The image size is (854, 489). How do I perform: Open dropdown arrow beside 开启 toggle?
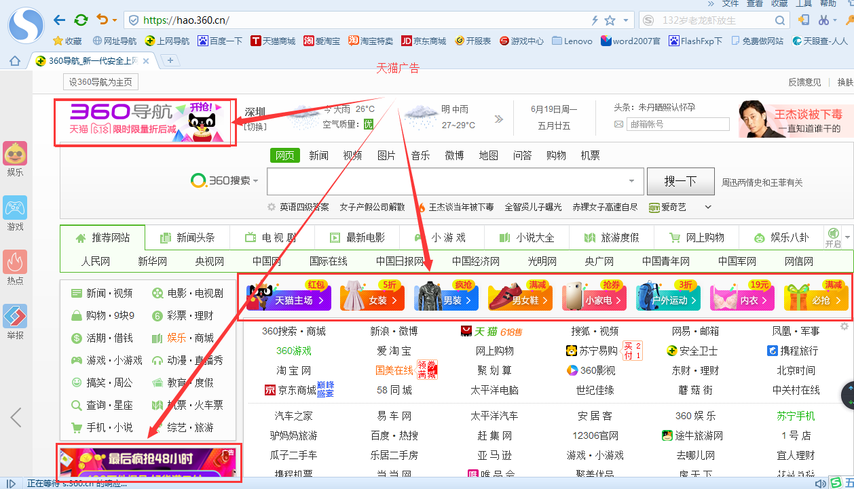847,237
